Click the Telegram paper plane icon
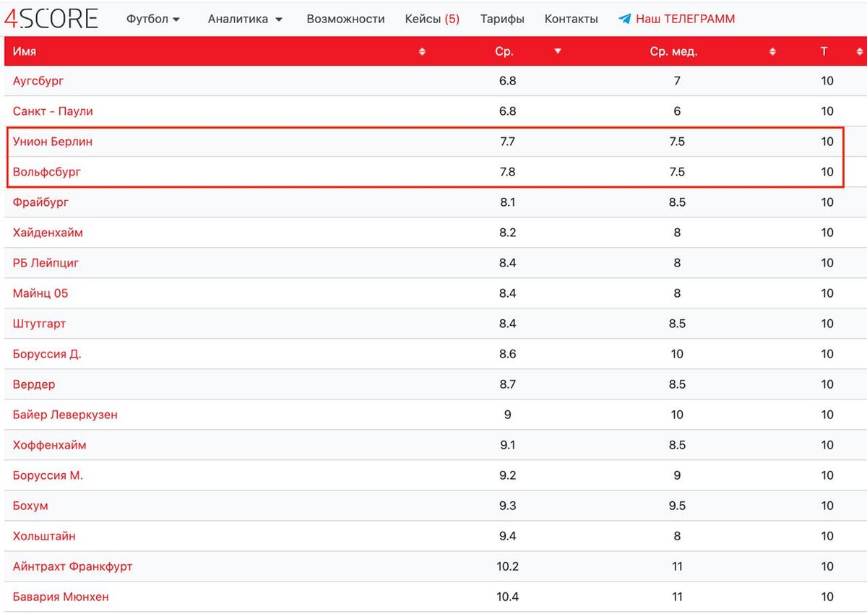Viewport: 867px width, 614px height. [624, 19]
